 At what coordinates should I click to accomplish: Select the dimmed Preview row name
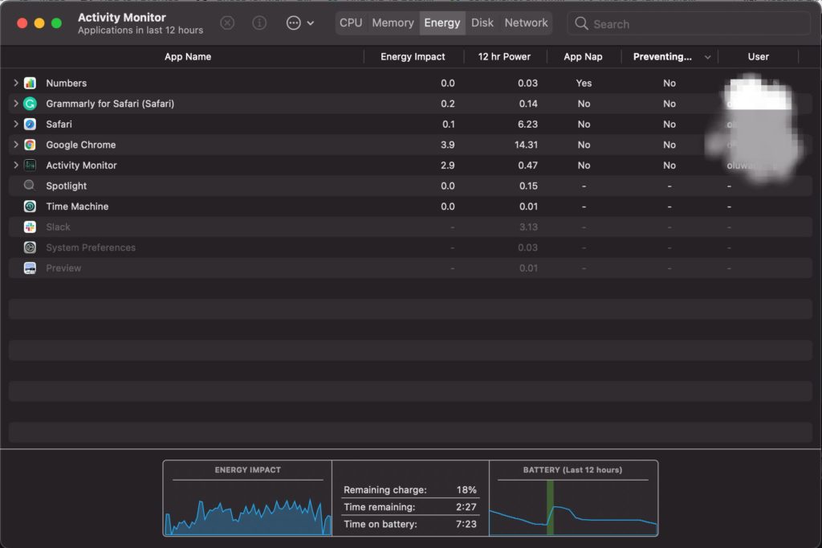[x=63, y=268]
